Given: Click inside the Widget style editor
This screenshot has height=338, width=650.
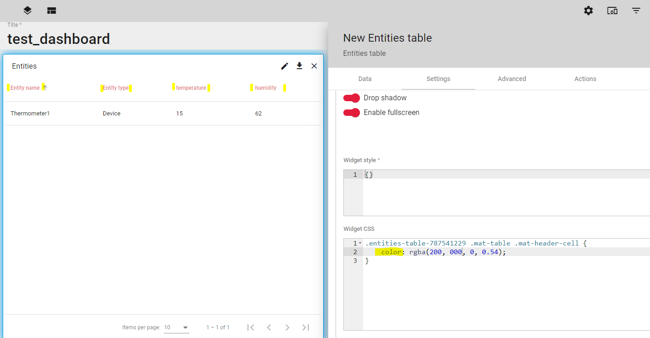Looking at the screenshot, I should click(506, 192).
